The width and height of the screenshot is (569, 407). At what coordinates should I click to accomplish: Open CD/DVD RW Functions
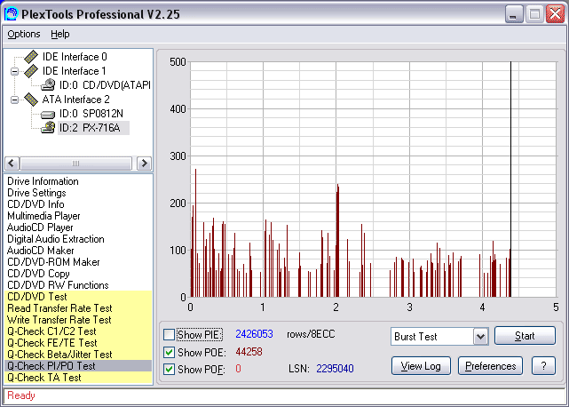tap(58, 285)
